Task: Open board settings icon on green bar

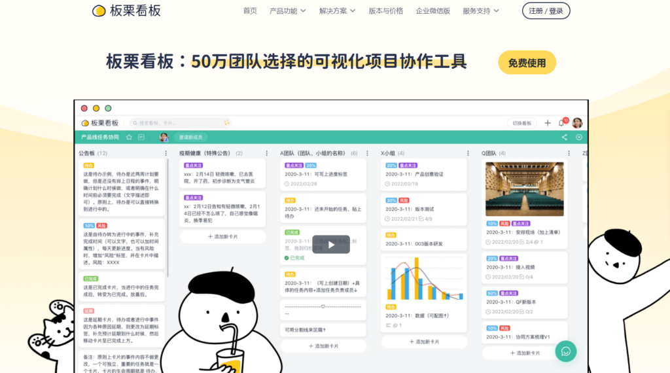Action: pos(579,137)
